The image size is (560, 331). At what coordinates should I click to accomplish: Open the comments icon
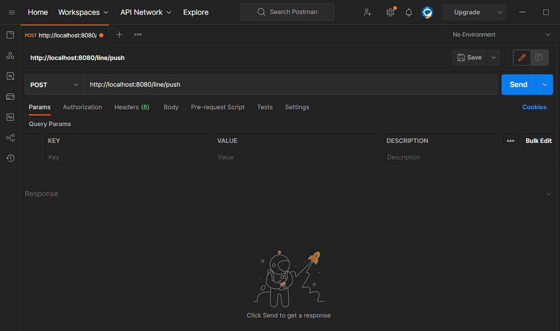539,57
